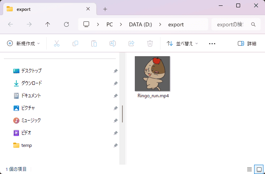Switch to large thumbnails view layout
This screenshot has height=174, width=265.
258,169
